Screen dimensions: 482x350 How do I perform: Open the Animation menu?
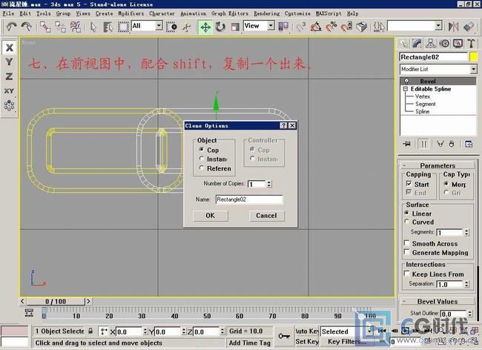[194, 13]
